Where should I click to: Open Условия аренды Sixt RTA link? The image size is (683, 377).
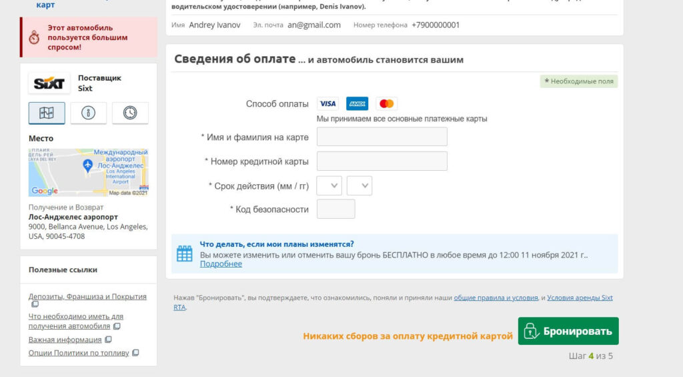[579, 298]
